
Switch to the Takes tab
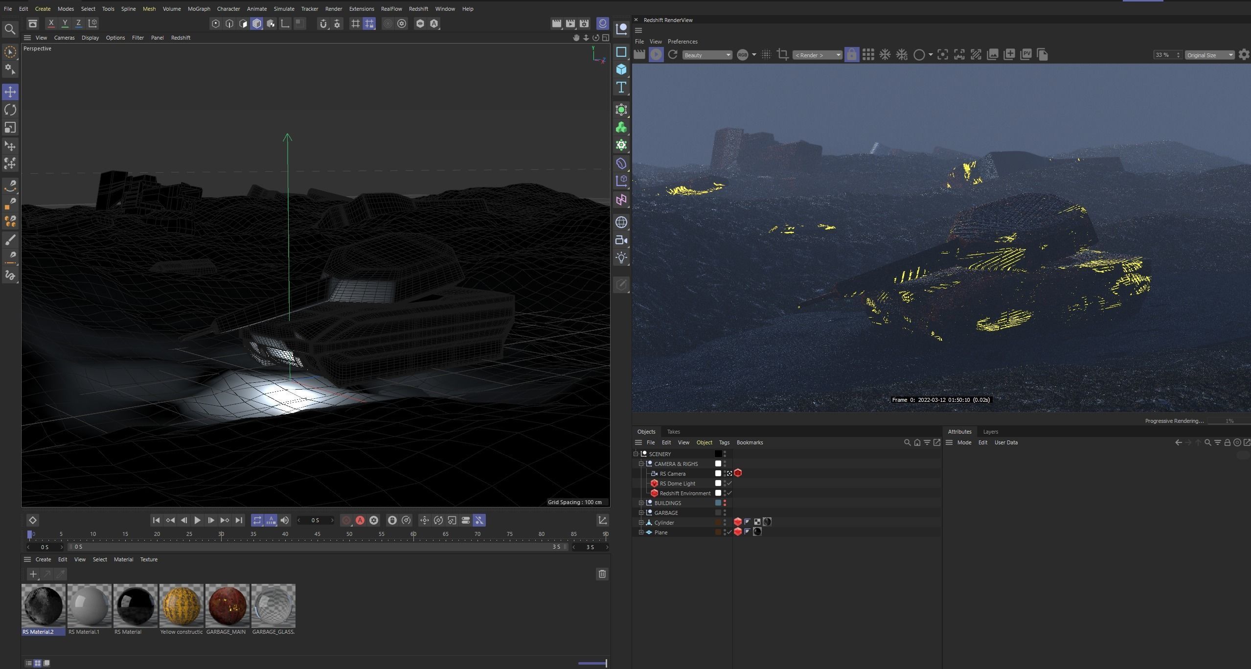coord(673,432)
